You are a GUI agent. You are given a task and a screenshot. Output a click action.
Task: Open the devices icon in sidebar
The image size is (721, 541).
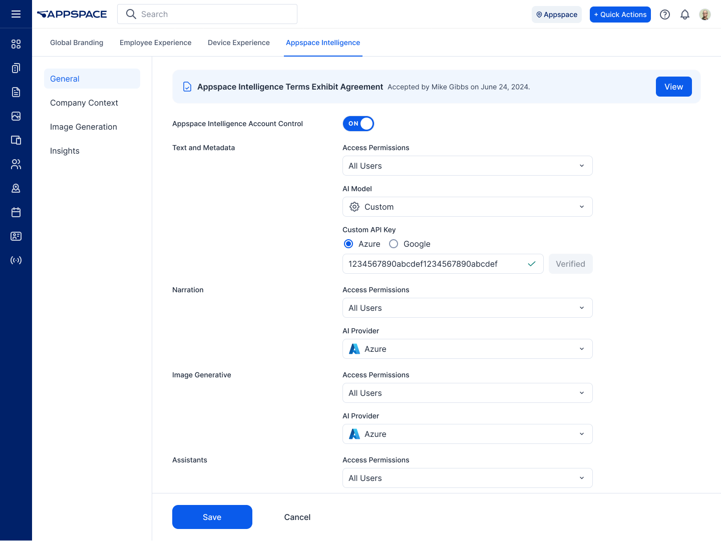(16, 68)
